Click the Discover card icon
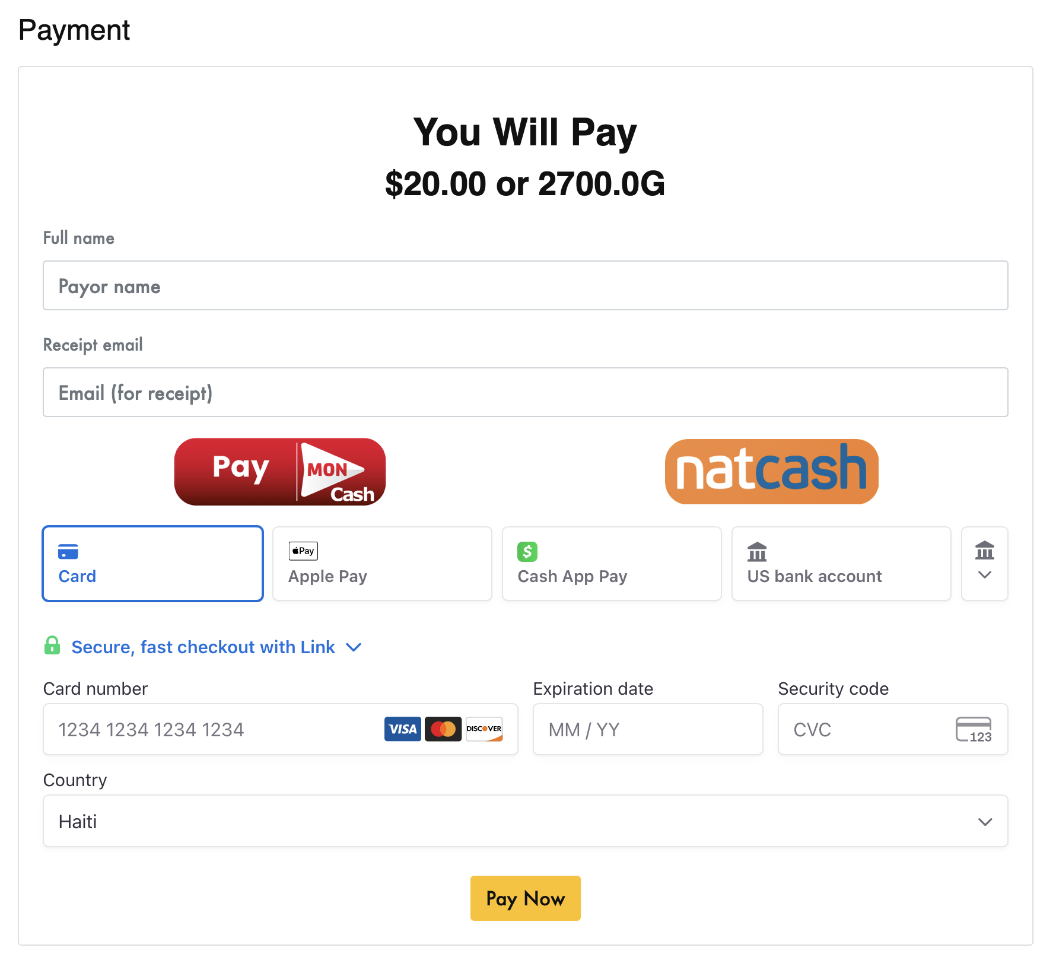 pos(484,729)
